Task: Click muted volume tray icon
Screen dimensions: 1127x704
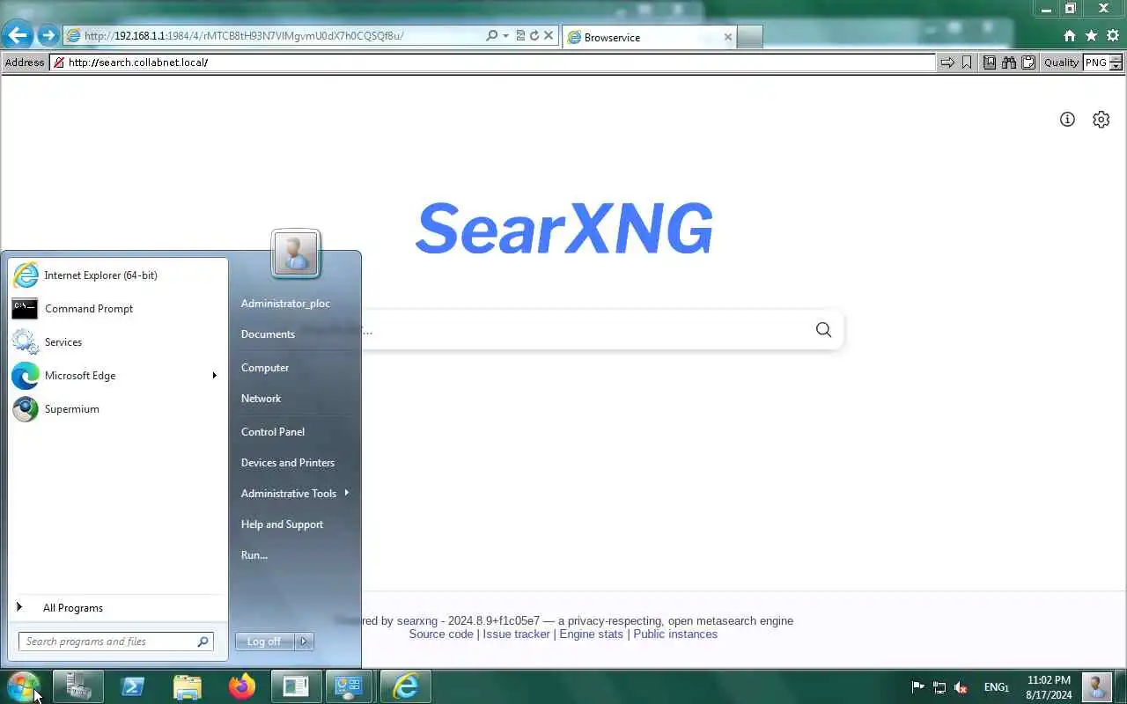Action: (x=961, y=687)
